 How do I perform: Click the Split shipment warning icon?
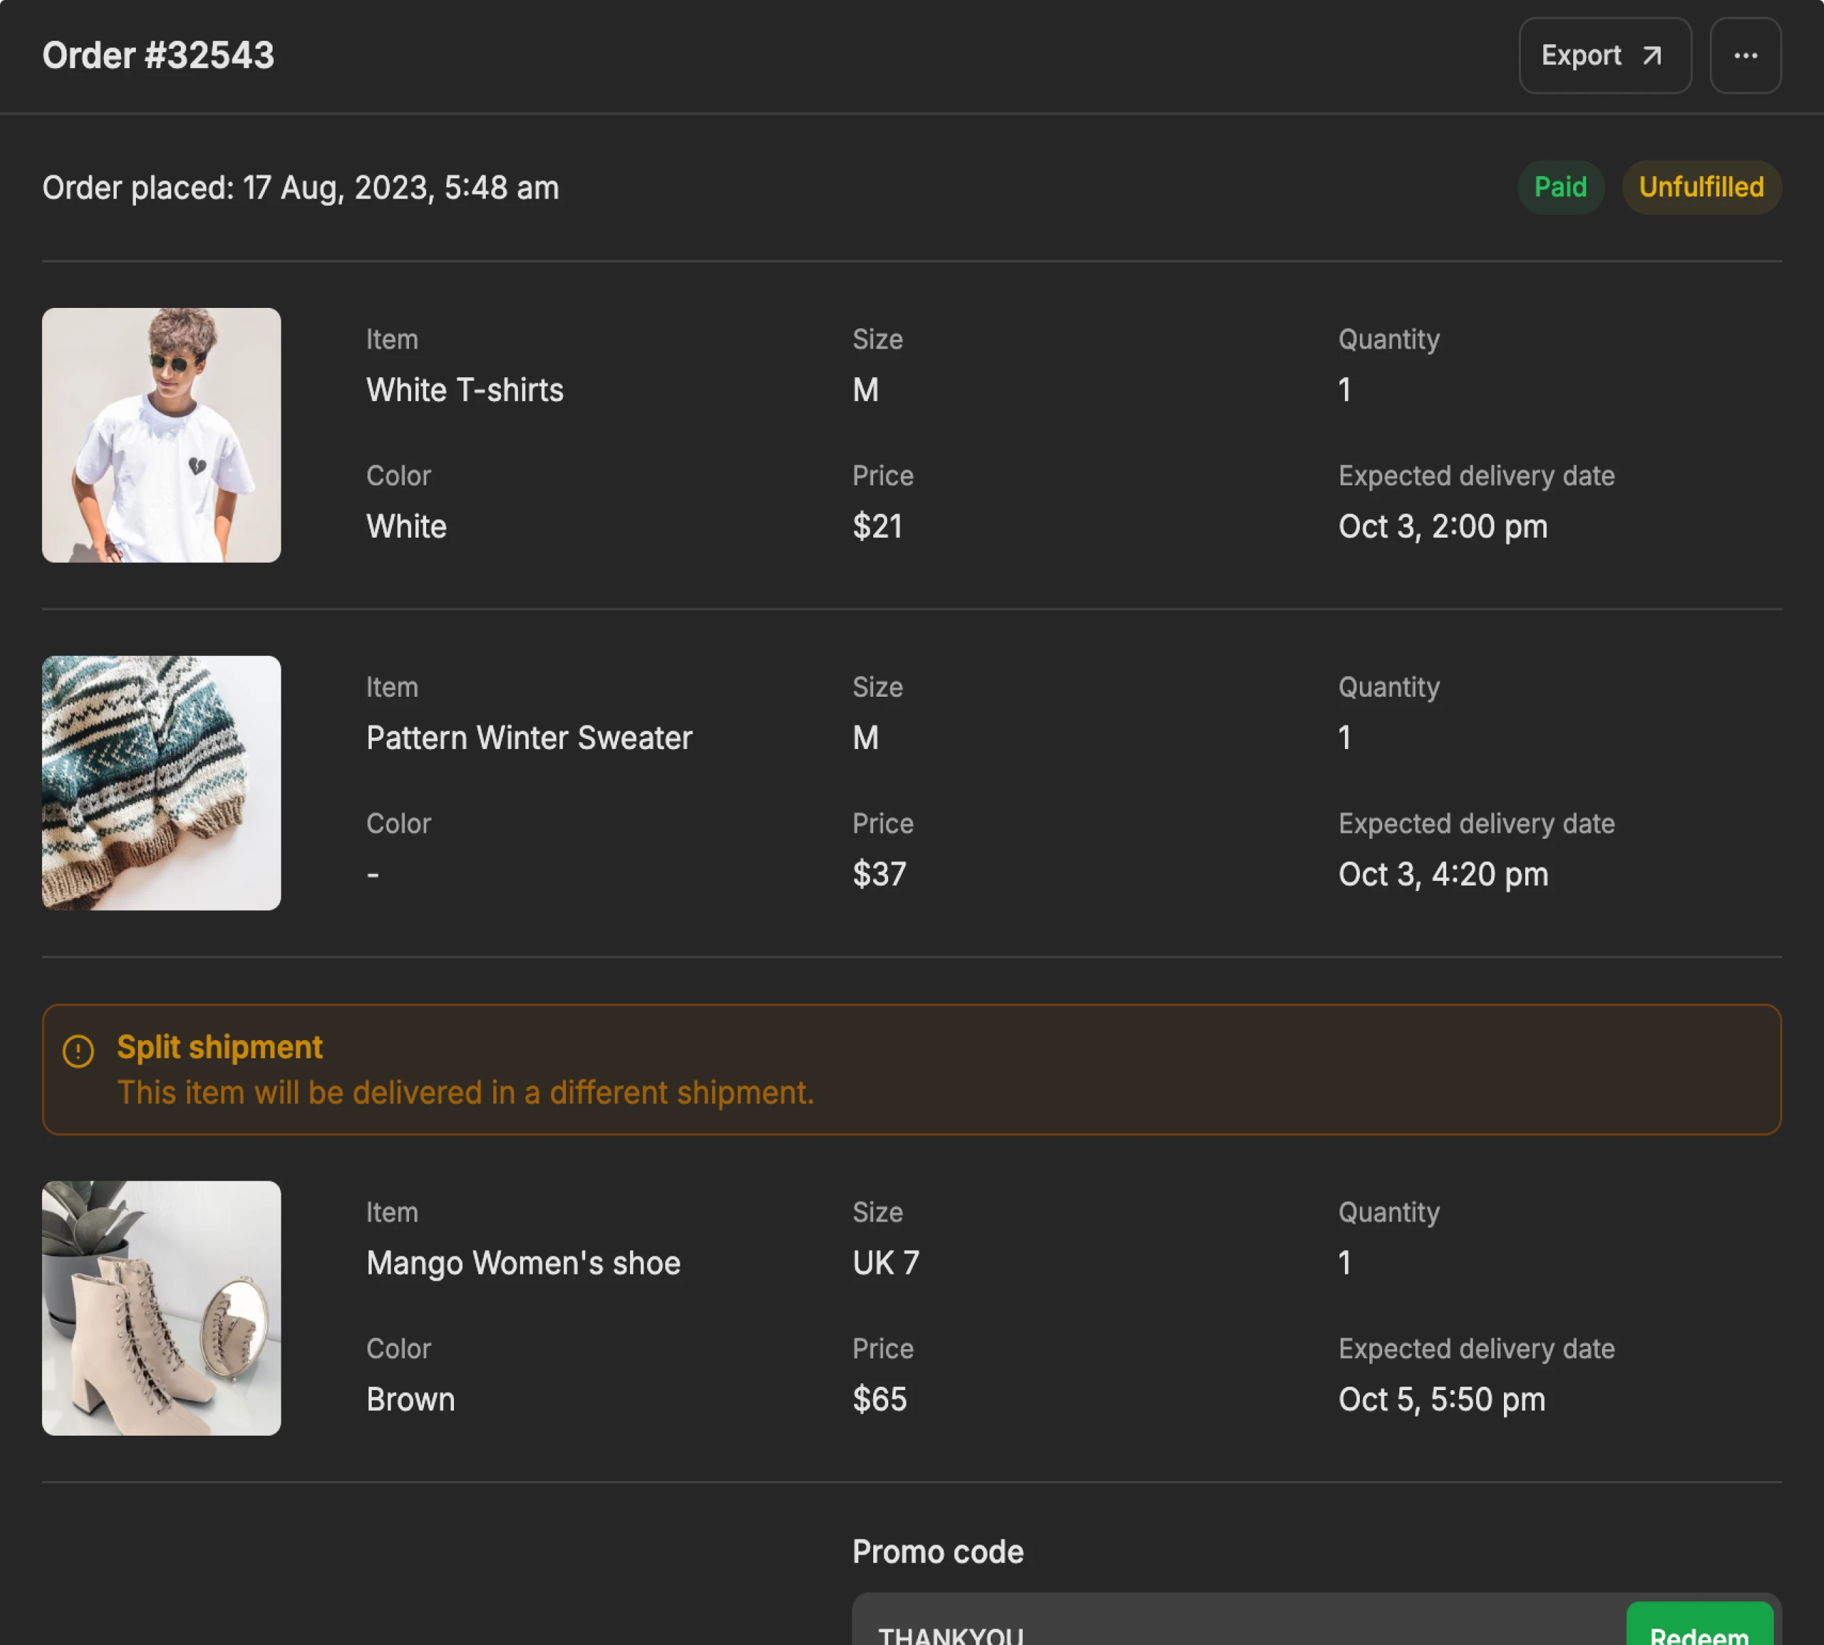79,1051
